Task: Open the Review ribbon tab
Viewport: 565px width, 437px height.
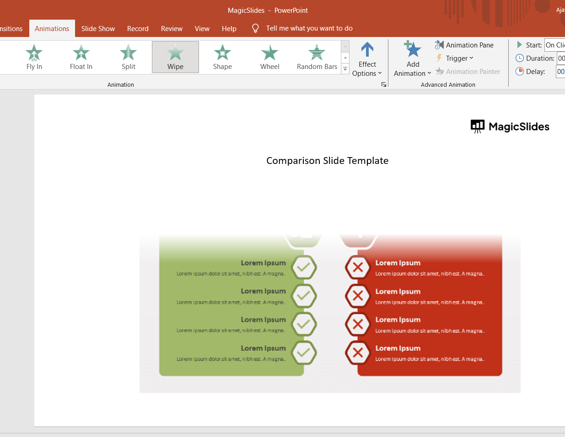Action: click(172, 28)
